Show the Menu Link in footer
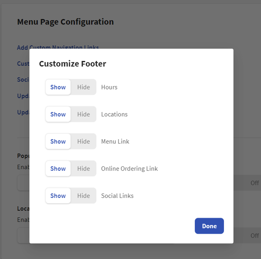Viewport: 261px width, 259px height. [x=58, y=142]
